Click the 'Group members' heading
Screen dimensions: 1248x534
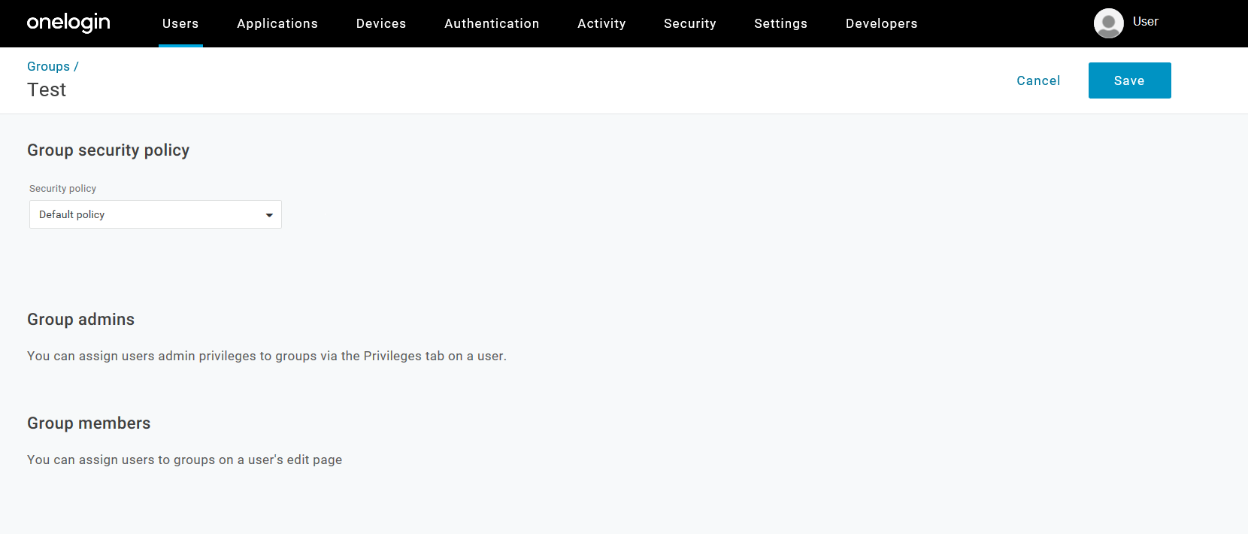click(x=89, y=423)
